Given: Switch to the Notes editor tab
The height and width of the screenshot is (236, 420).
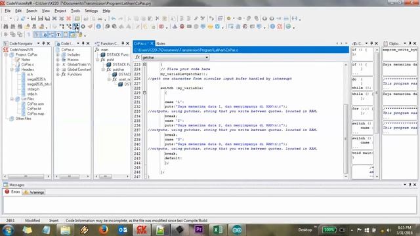Looking at the screenshot, I should [x=161, y=43].
